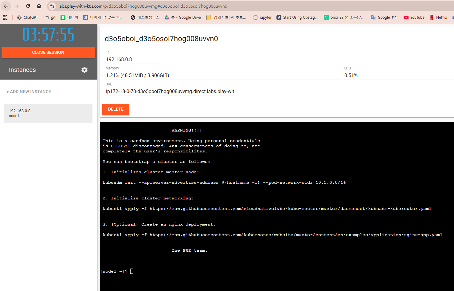Open the jupyter bookmark
The height and width of the screenshot is (291, 454).
tap(262, 18)
